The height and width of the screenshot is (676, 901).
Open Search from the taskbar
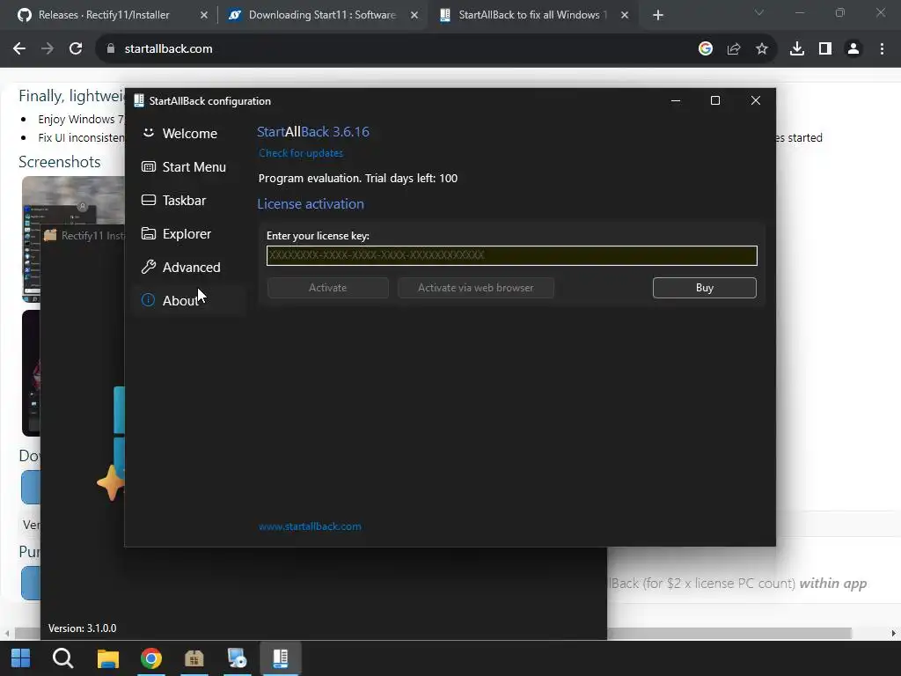62,658
